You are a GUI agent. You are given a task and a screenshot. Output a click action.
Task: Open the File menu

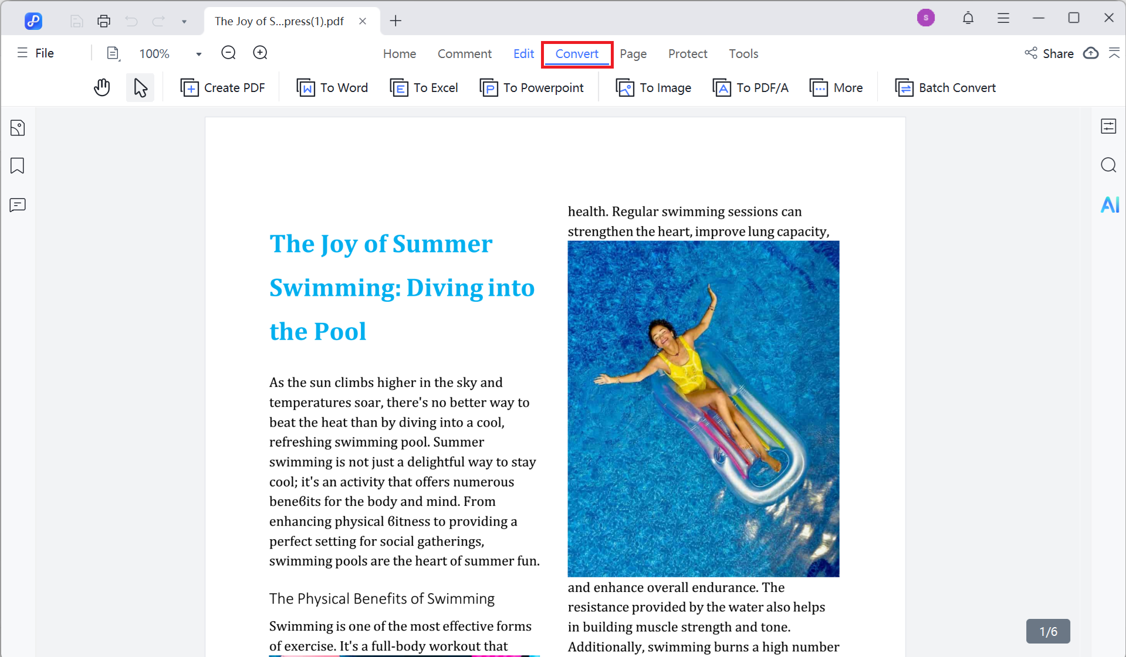coord(35,53)
